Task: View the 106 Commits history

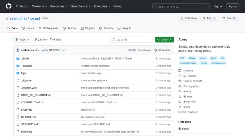Action: pyautogui.click(x=162, y=50)
